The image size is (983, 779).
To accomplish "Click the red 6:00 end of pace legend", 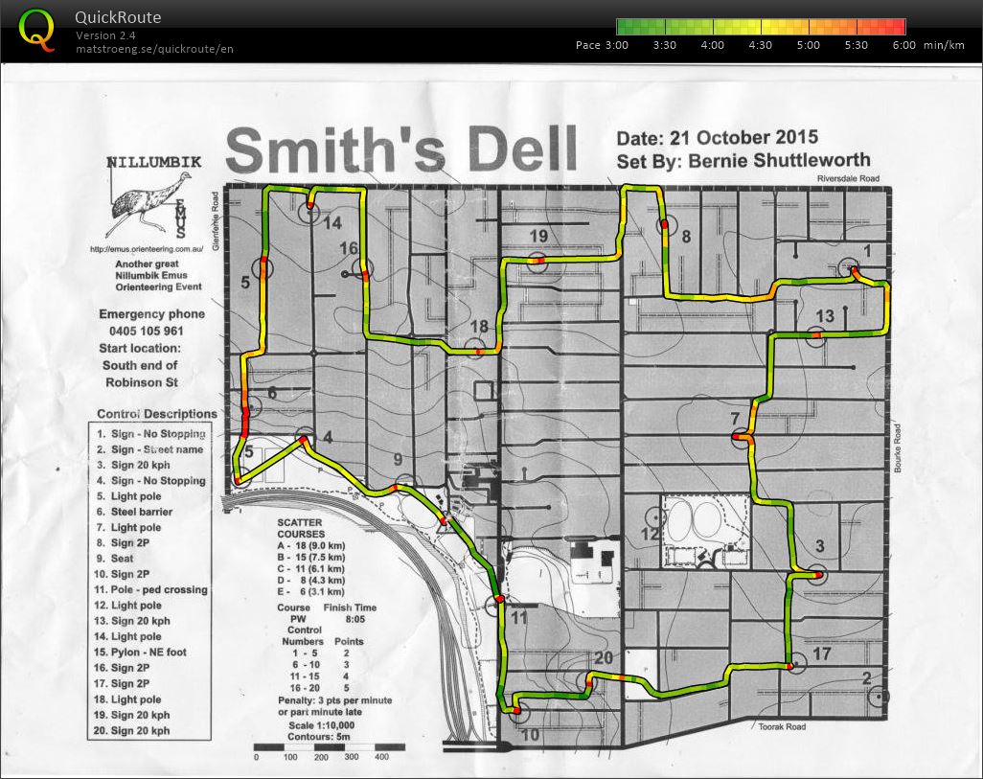I will [899, 27].
